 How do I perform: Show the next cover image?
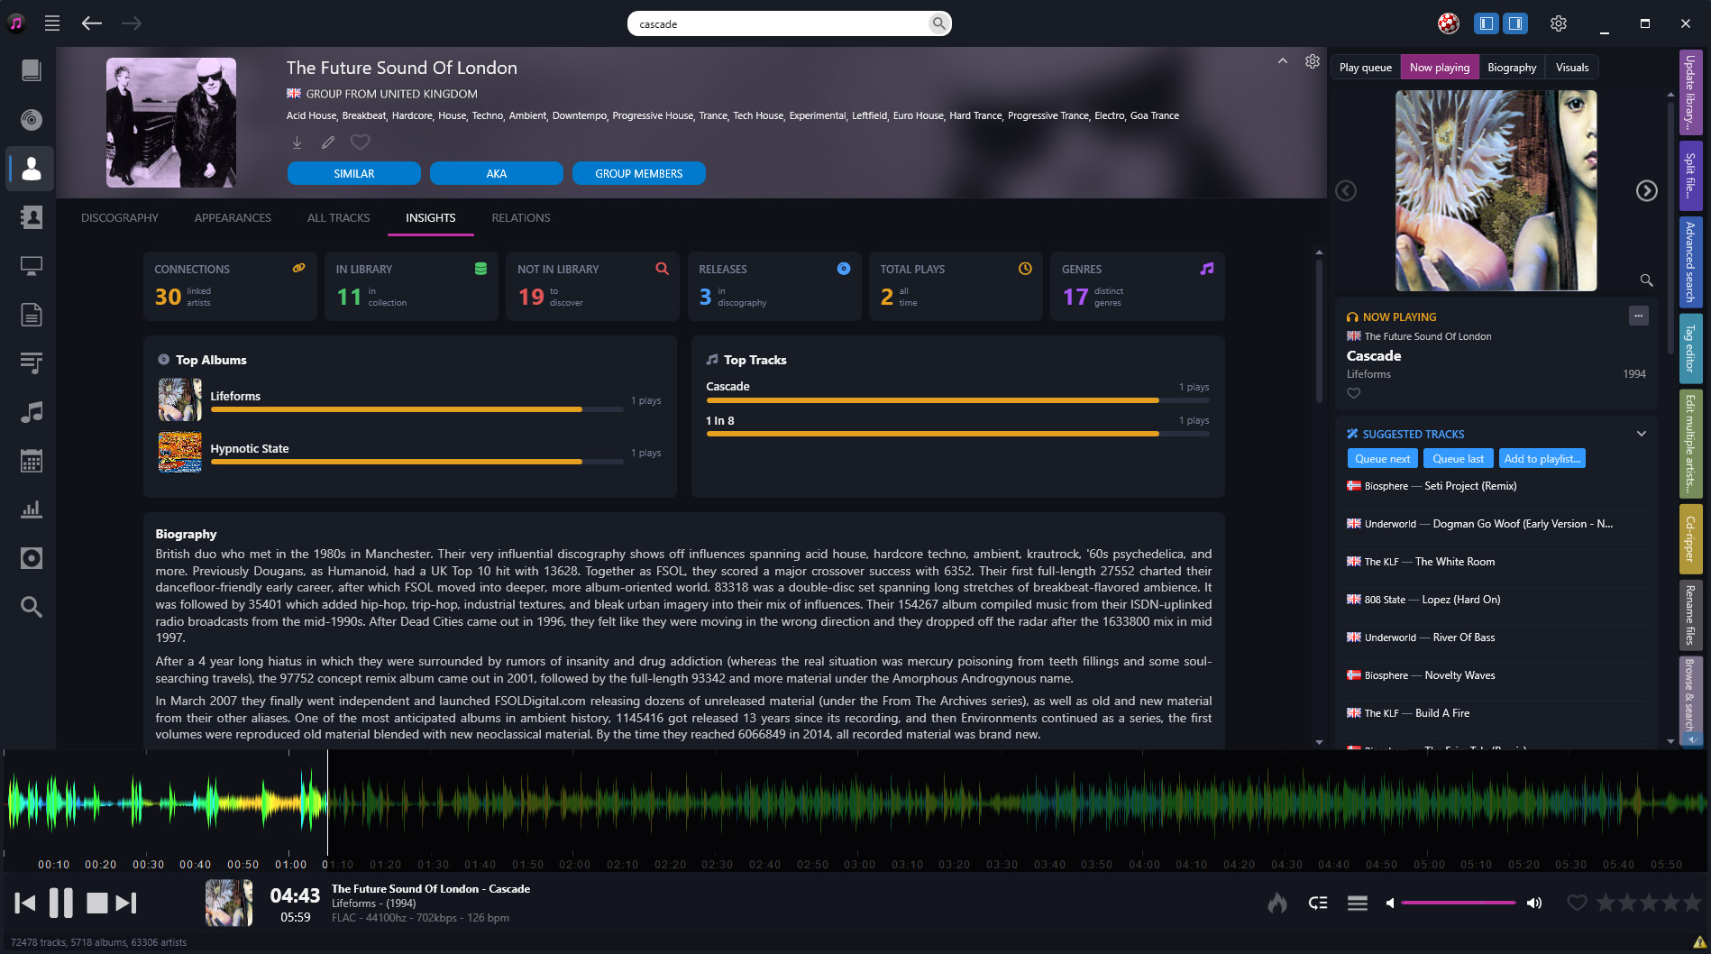1647,191
